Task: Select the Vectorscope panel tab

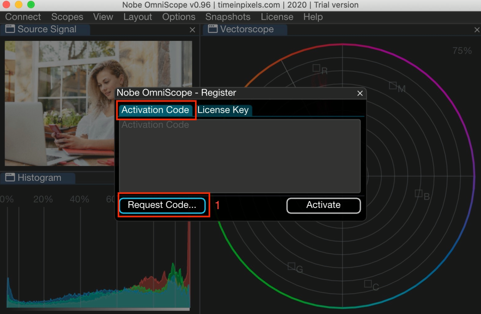Action: coord(245,29)
